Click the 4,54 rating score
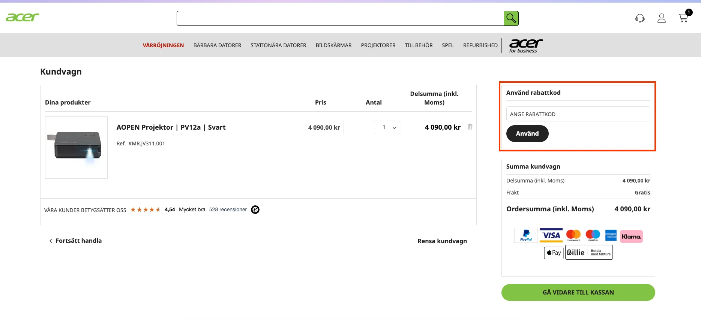 pyautogui.click(x=170, y=210)
